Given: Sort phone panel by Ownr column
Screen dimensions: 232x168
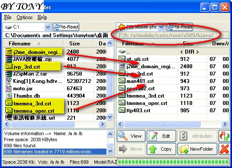Looking at the screenshot, I should click(218, 44).
